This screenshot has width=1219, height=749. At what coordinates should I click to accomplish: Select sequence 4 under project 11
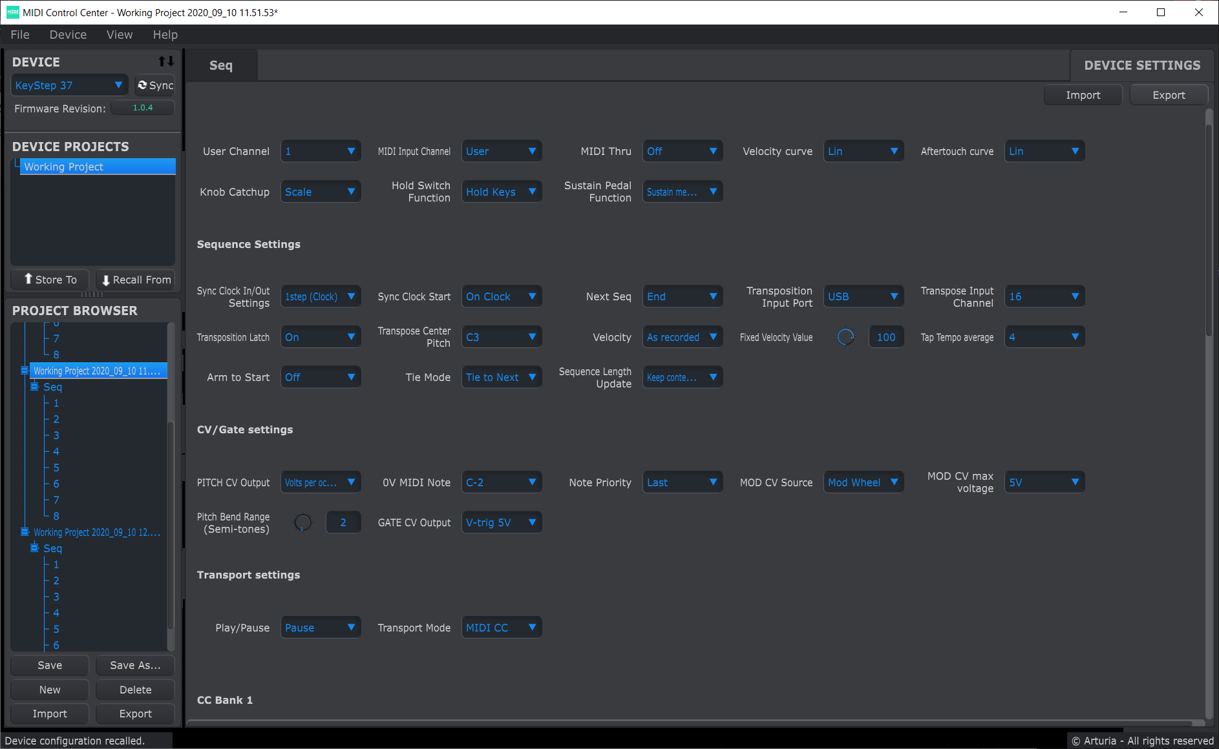coord(56,451)
